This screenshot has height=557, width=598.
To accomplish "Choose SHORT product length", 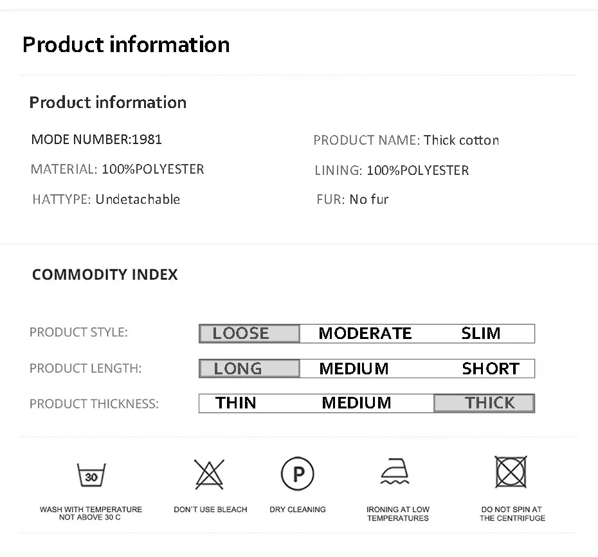I will (490, 369).
